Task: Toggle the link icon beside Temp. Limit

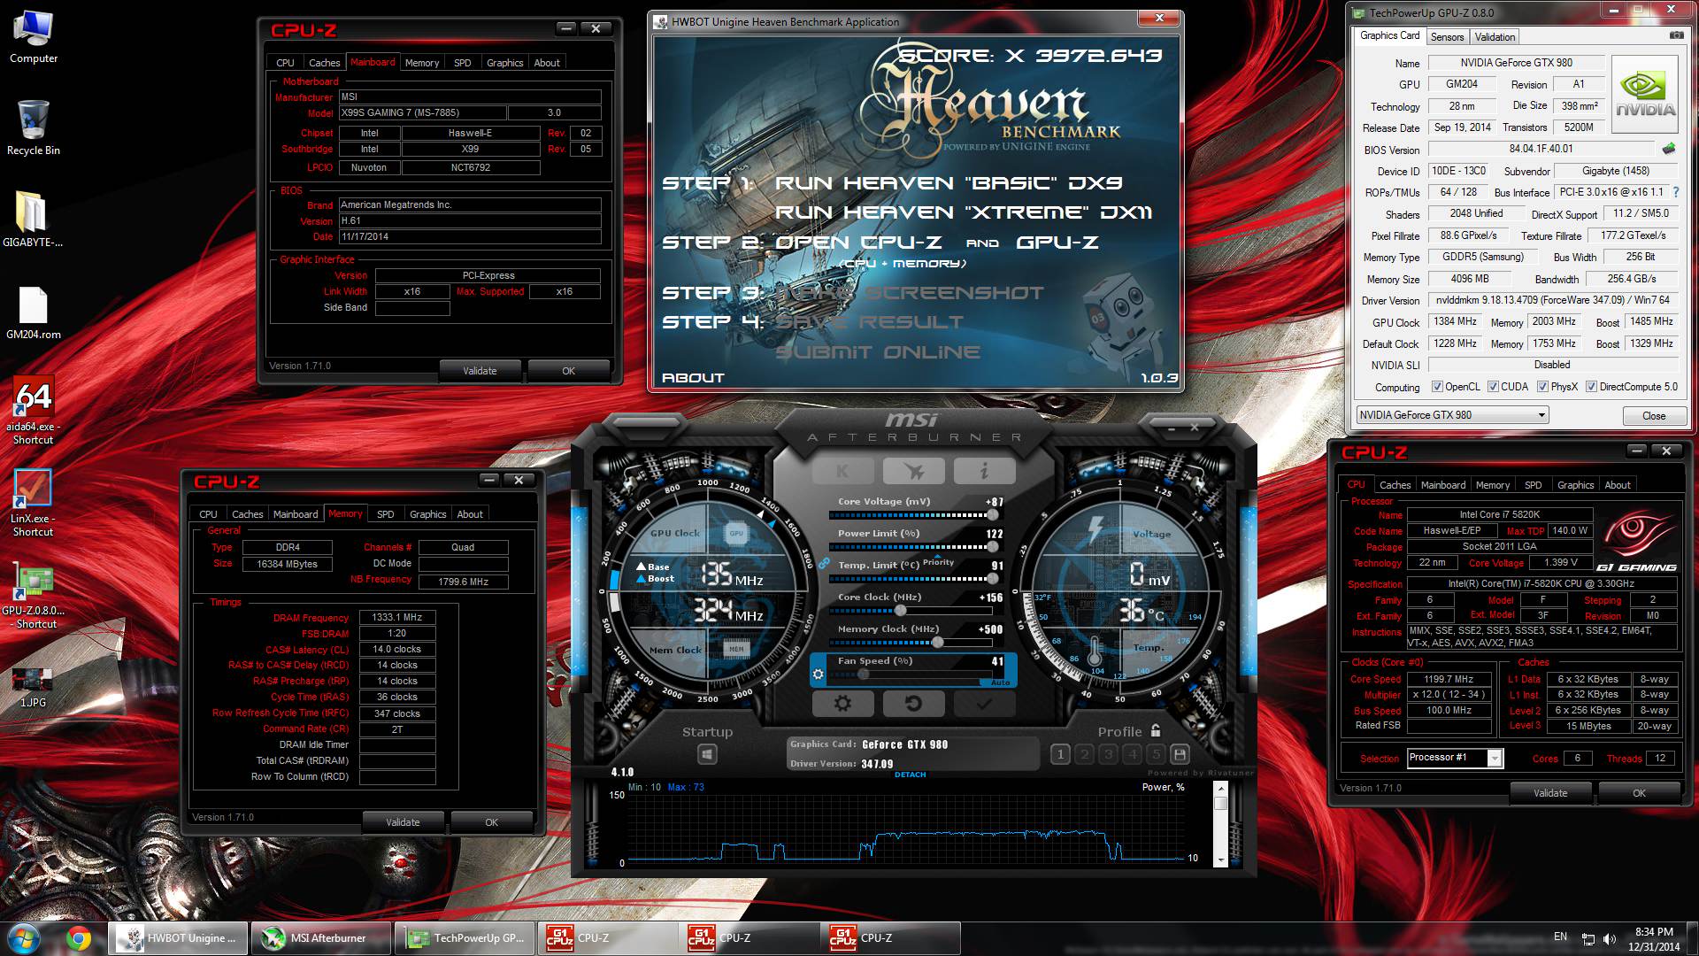Action: pyautogui.click(x=824, y=564)
